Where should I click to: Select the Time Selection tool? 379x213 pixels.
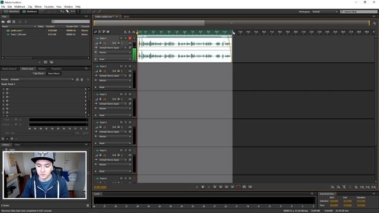coord(78,11)
